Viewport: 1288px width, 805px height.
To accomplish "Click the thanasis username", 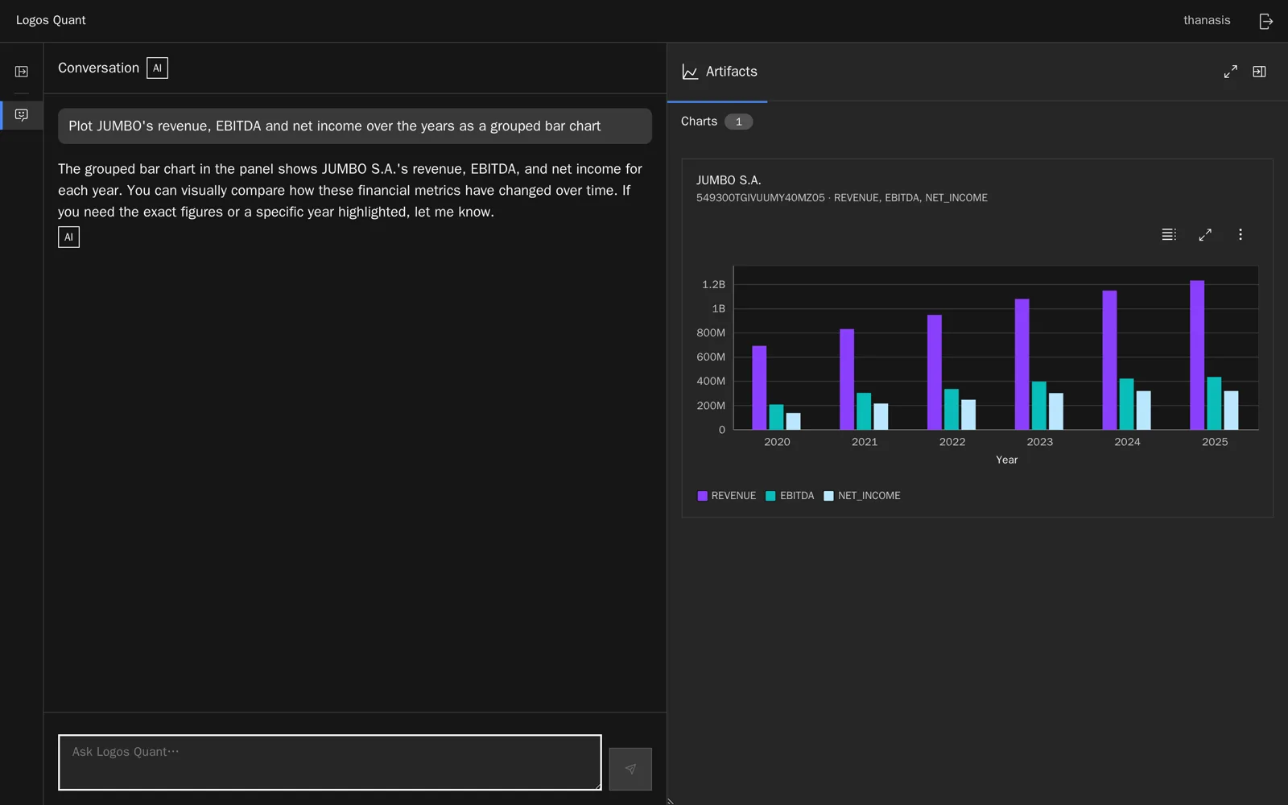I will tap(1207, 21).
